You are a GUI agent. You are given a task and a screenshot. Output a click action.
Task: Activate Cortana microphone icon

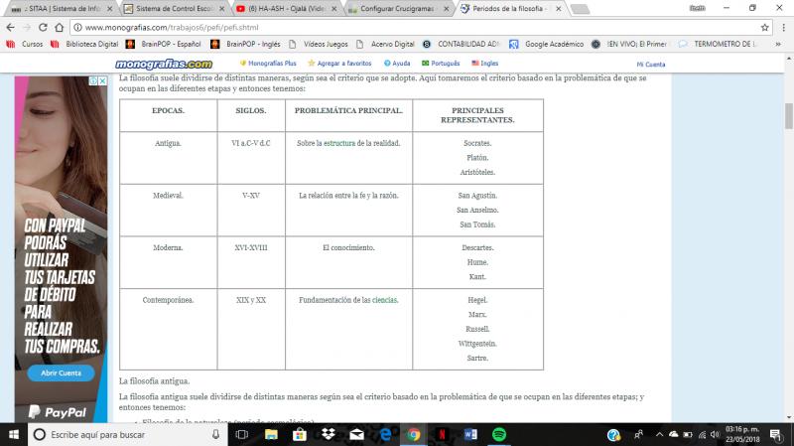215,435
